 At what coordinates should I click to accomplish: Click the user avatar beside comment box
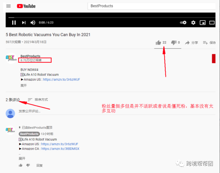tap(11, 113)
